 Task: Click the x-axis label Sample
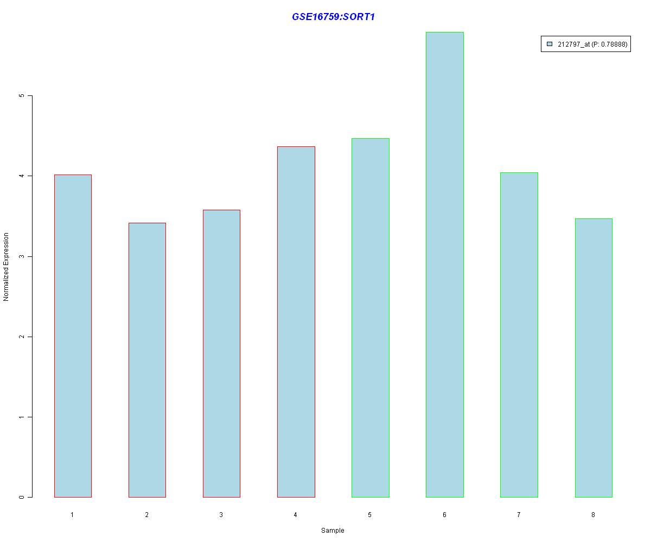click(333, 531)
